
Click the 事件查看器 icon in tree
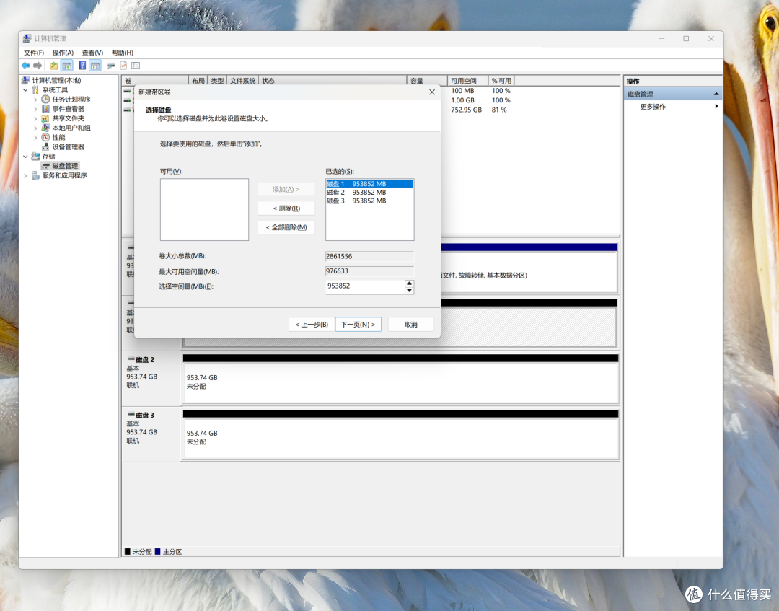(x=45, y=109)
